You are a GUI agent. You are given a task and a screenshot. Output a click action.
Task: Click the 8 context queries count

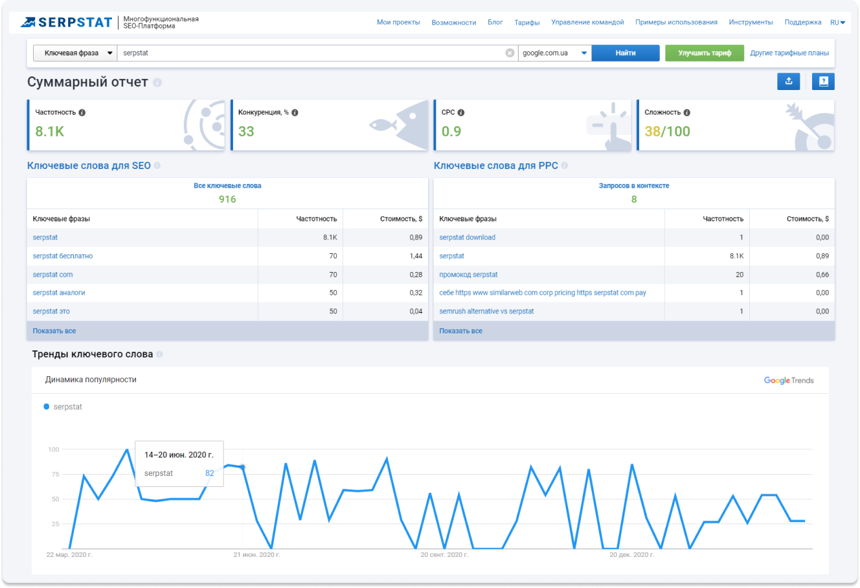(x=634, y=199)
